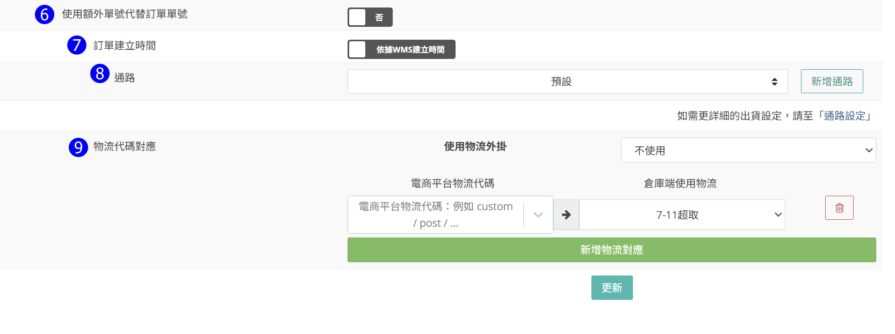Click the green 新增物流對應 button
895x334 pixels.
(x=611, y=250)
